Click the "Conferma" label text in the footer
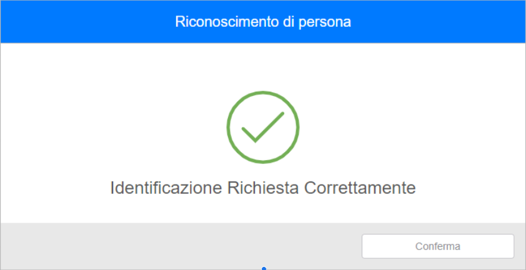Viewport: 526px width, 270px height. tap(438, 246)
